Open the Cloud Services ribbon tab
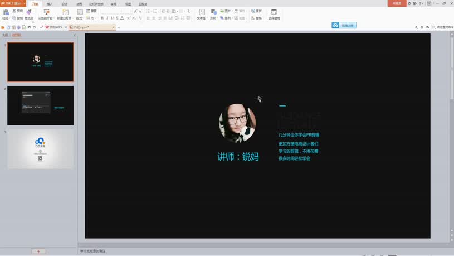The image size is (454, 256). [x=143, y=4]
